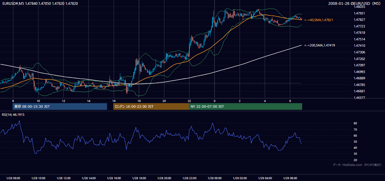Click the Tokyo 08:00-15:30 JST session bar
385x181 pixels.
(x=60, y=106)
